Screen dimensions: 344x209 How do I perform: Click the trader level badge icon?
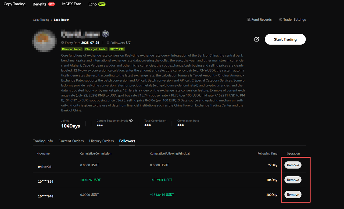click(x=105, y=34)
